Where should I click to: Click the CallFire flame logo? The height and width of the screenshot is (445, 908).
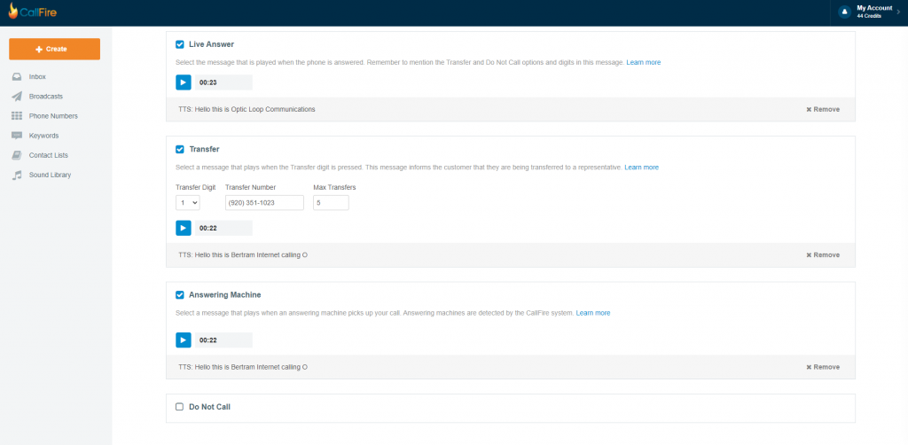12,11
